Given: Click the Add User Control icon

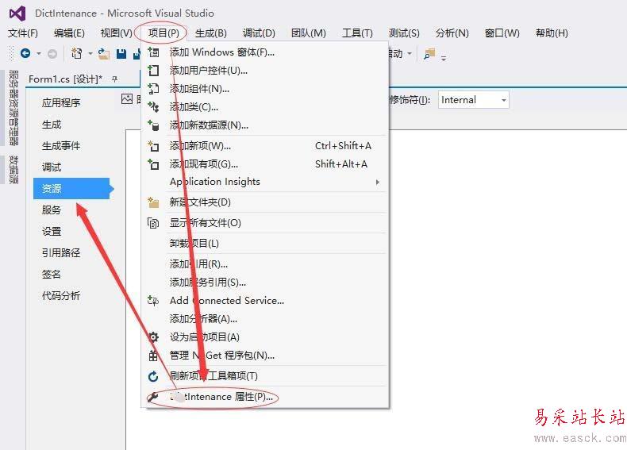Looking at the screenshot, I should coord(153,71).
